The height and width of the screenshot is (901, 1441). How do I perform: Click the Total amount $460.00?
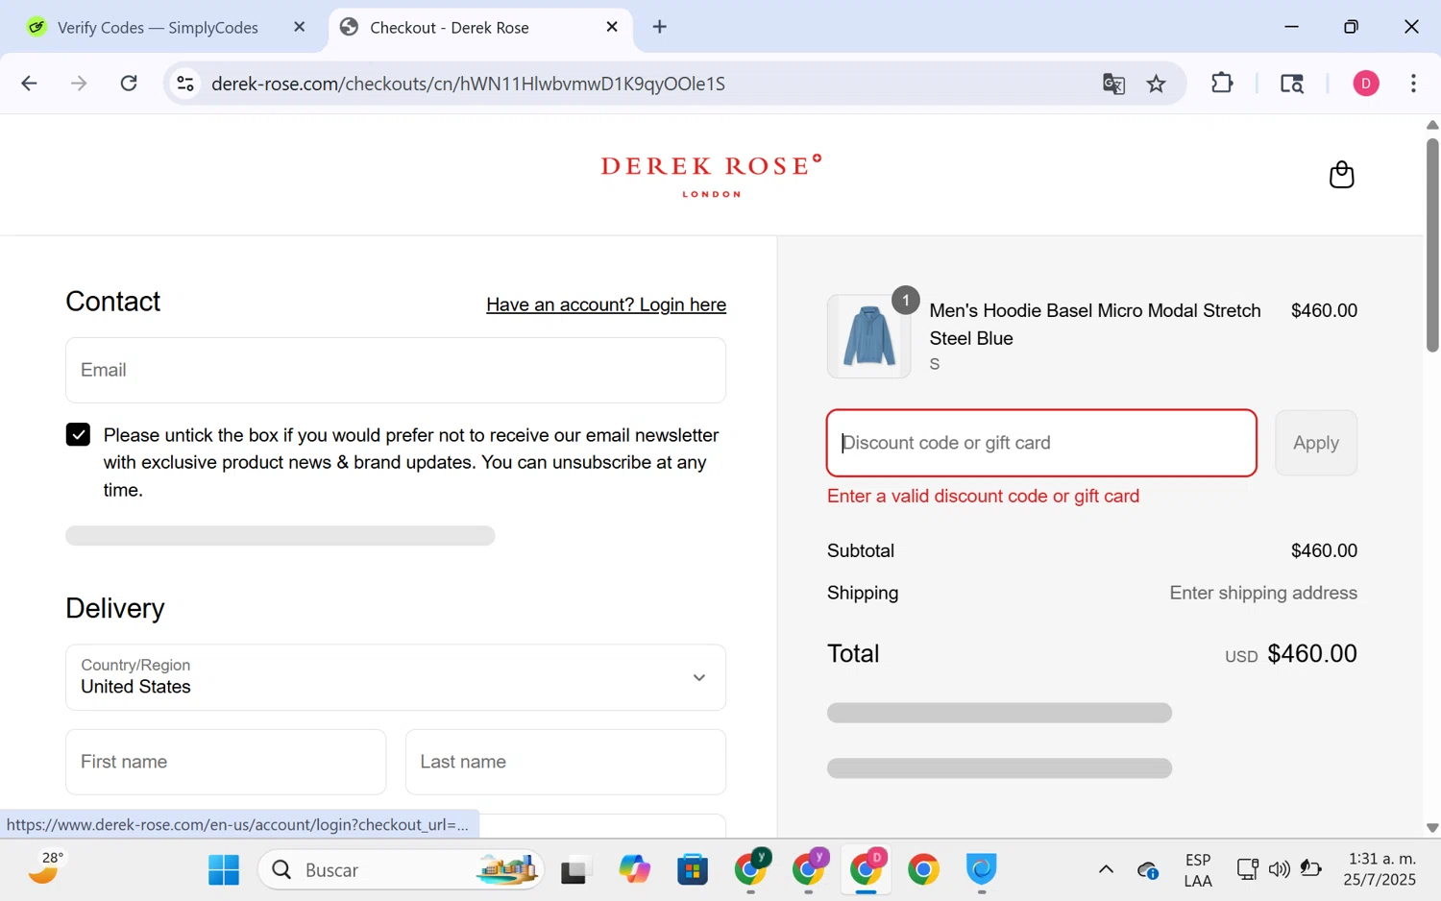[1312, 654]
